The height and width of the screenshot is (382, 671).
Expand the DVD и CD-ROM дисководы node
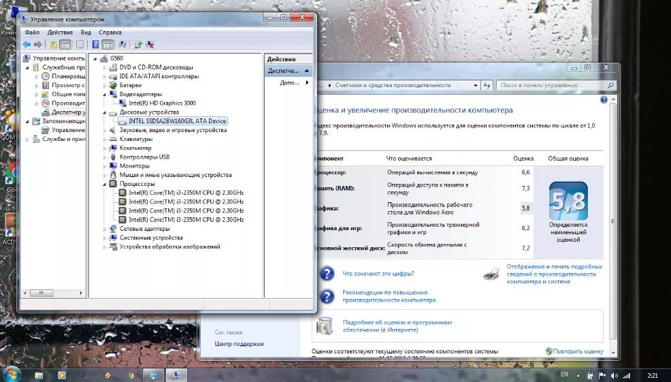pyautogui.click(x=104, y=67)
